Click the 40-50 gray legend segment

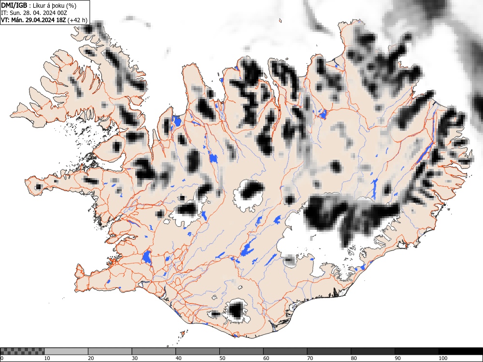198,351
